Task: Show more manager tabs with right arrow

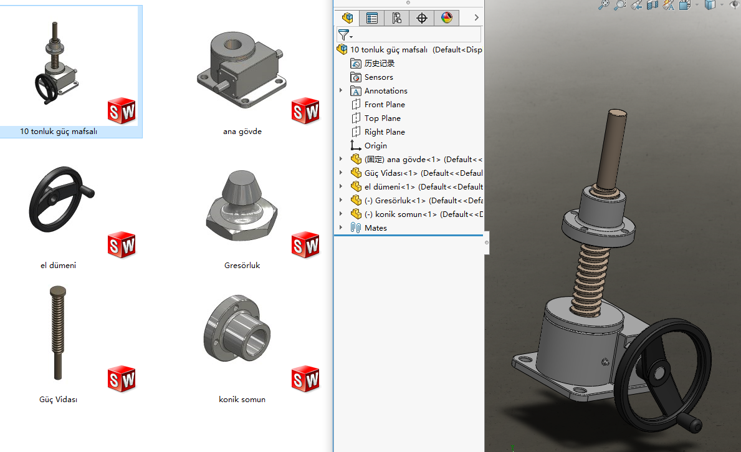Action: coord(476,18)
